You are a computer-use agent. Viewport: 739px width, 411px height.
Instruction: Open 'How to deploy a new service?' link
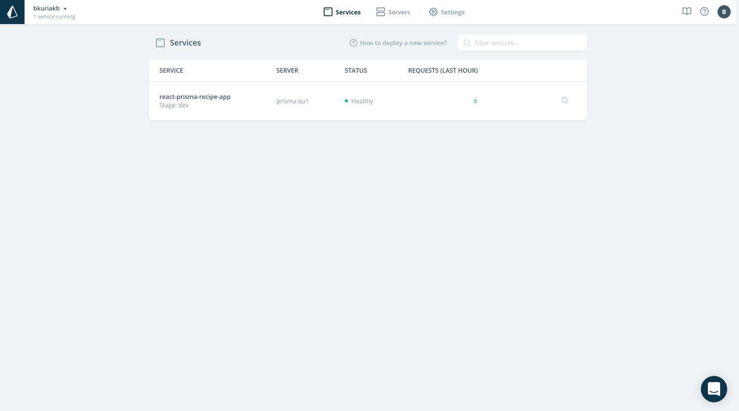403,43
